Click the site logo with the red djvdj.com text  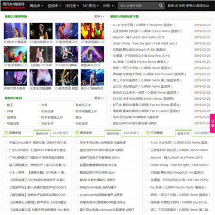click(x=14, y=6)
